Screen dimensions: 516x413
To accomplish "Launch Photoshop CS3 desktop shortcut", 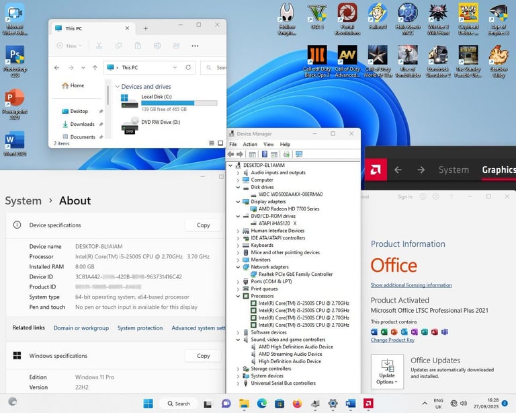I will [x=15, y=62].
